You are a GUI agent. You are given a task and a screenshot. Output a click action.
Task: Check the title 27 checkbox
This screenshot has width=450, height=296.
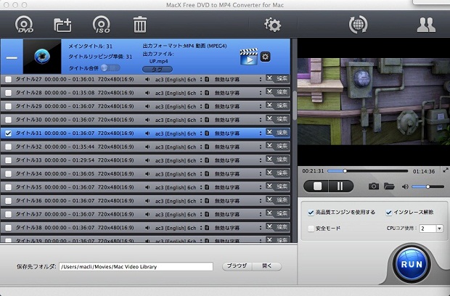tap(8, 80)
